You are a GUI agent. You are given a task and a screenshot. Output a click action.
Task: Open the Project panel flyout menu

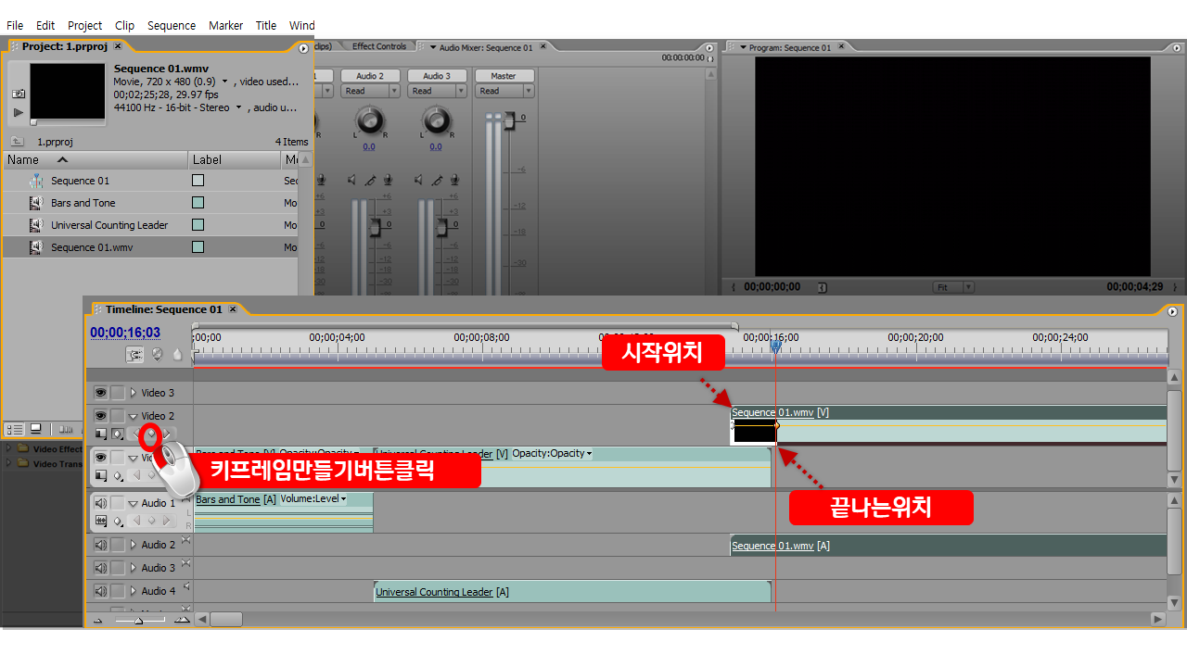pos(303,47)
